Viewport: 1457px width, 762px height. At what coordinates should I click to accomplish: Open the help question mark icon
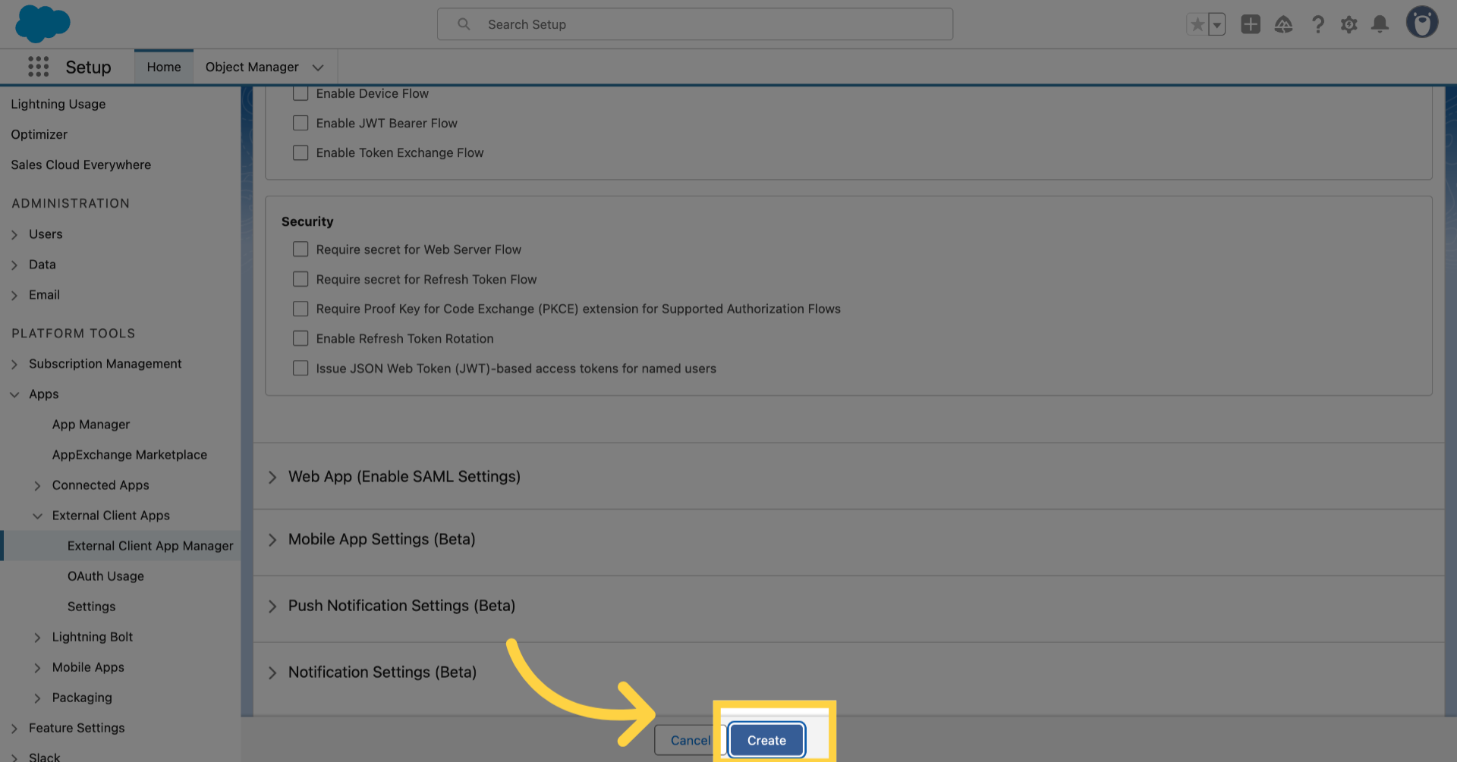[x=1318, y=24]
